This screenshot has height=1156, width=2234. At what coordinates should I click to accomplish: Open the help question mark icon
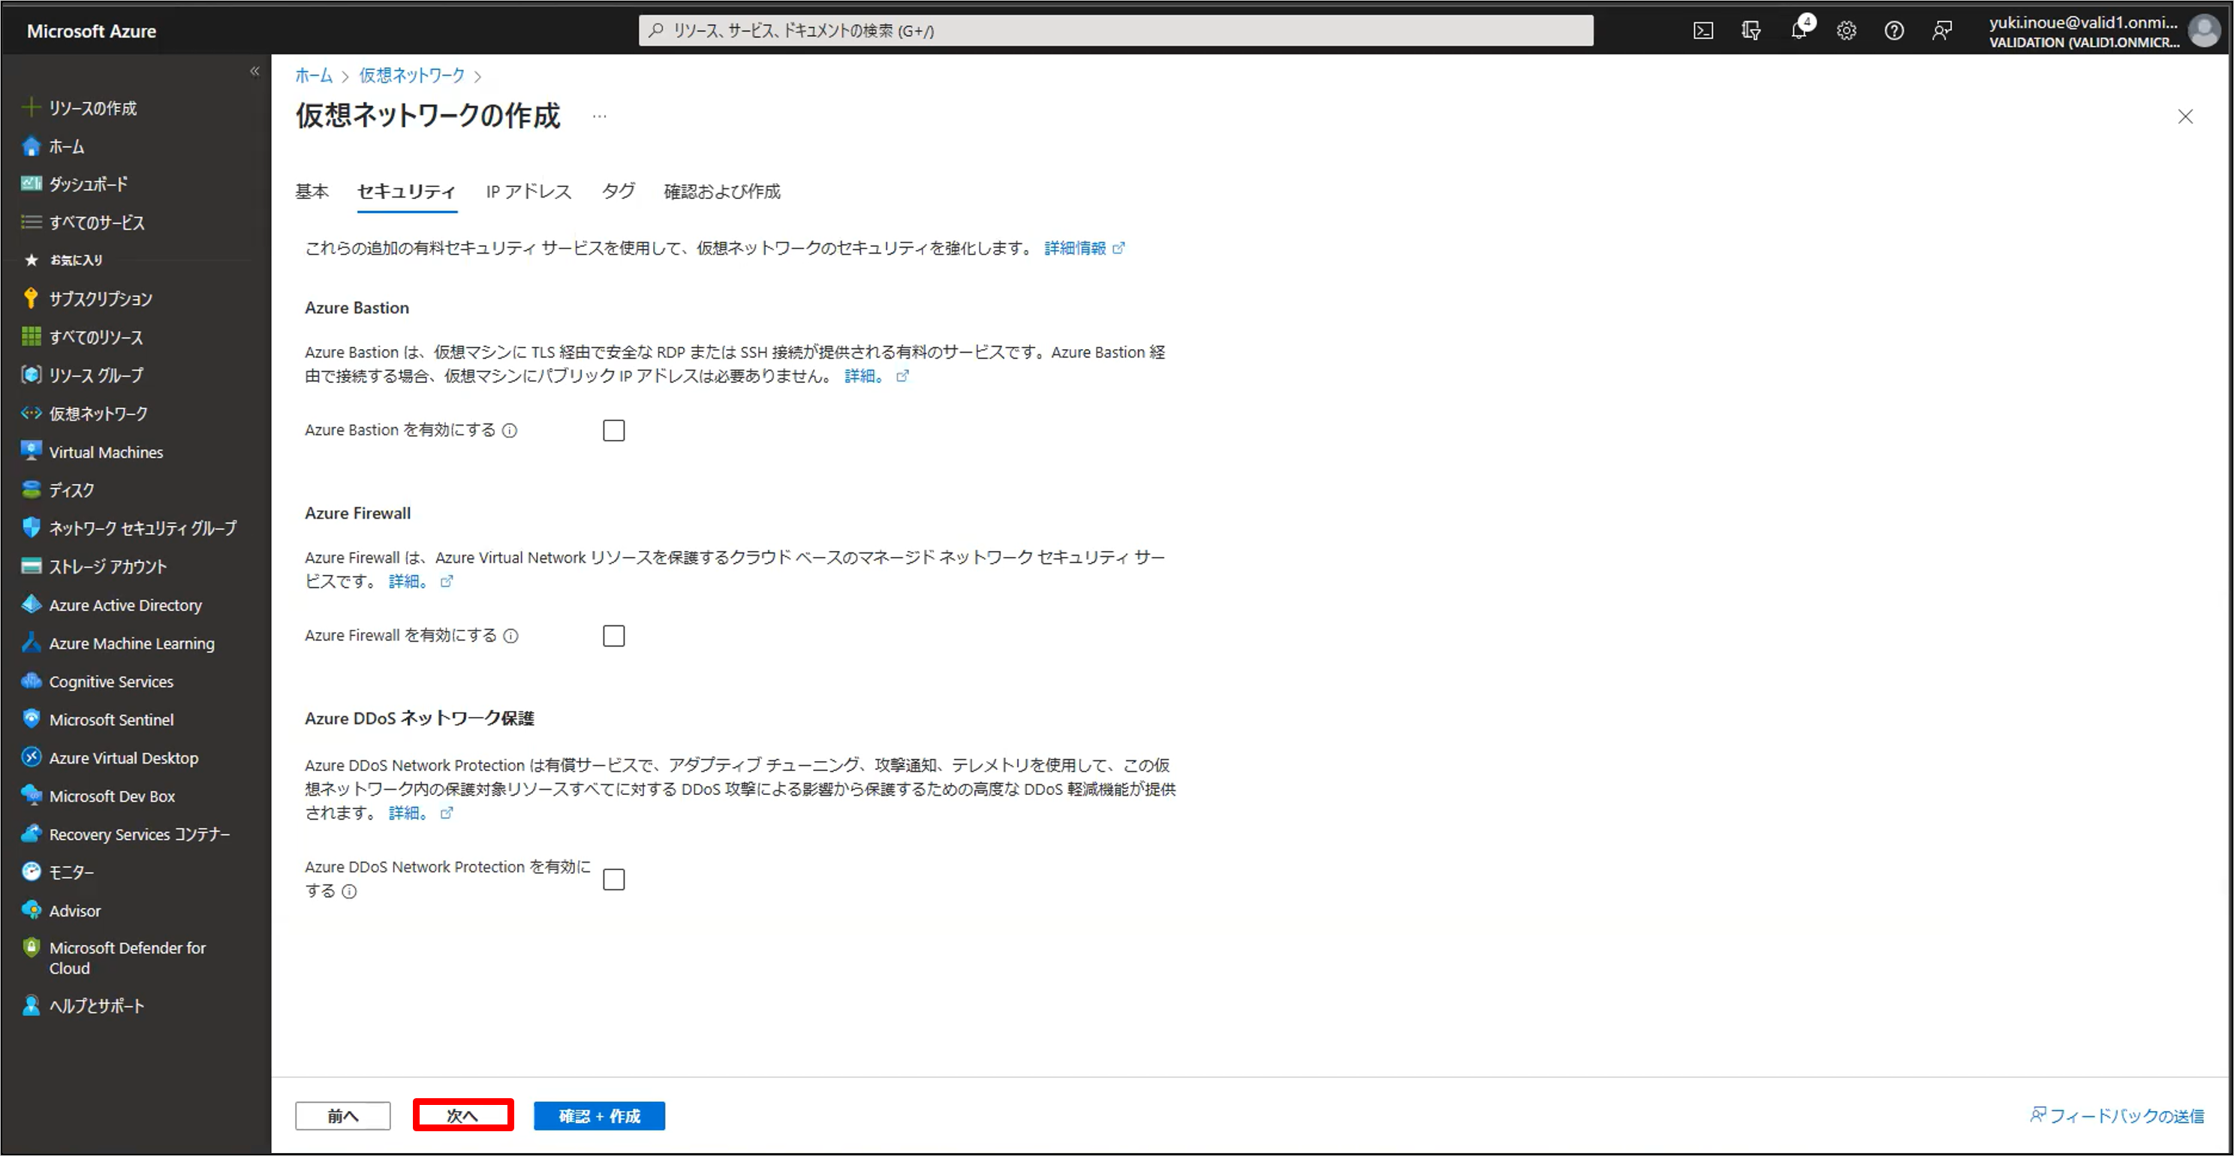pyautogui.click(x=1894, y=32)
